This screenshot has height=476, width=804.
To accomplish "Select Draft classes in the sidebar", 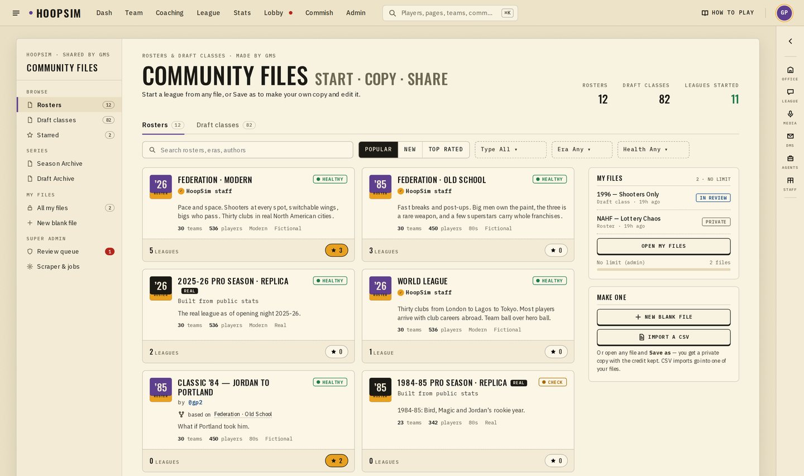I will [70, 120].
